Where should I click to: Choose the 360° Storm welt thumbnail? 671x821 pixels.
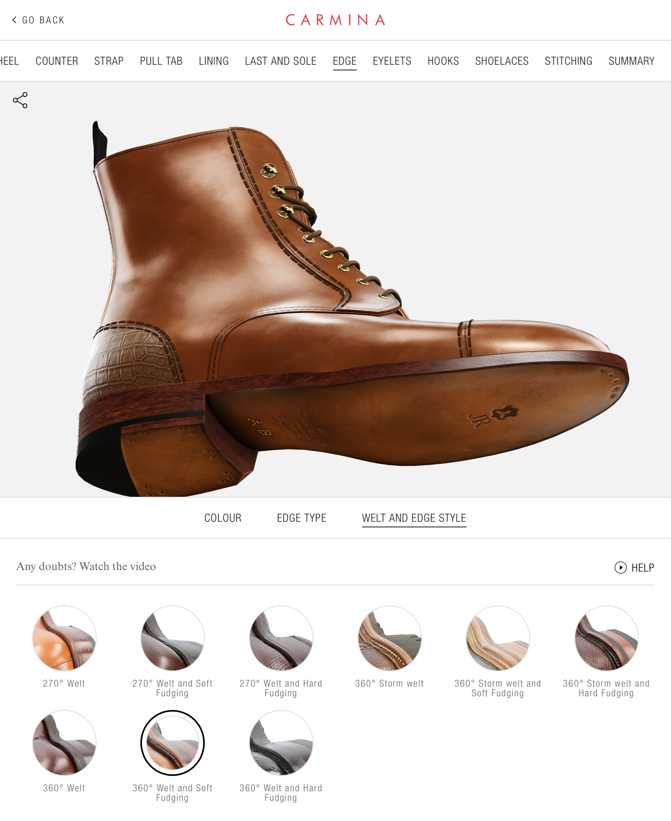pos(390,638)
